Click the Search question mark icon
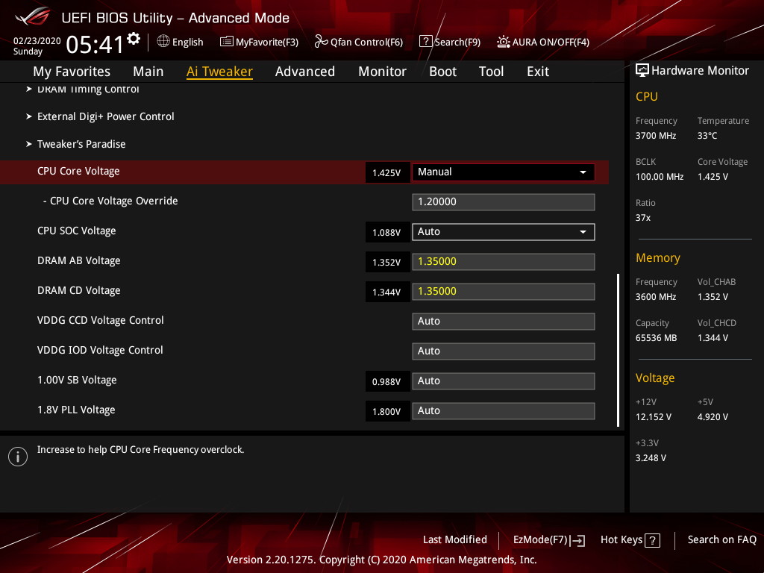The width and height of the screenshot is (764, 573). click(425, 42)
